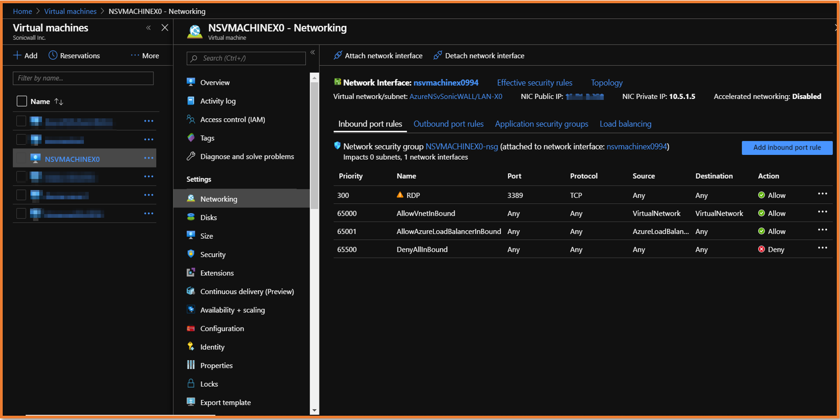Screen dimensions: 840x420
Task: Click the blurred NIC Public IP
Action: click(x=584, y=97)
